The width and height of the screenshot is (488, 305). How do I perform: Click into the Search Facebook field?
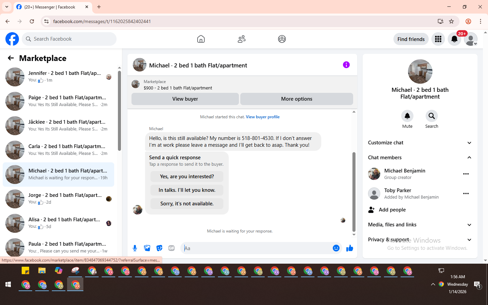pos(69,39)
